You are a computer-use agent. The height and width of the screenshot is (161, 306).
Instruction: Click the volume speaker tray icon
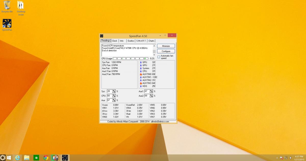pyautogui.click(x=290, y=158)
